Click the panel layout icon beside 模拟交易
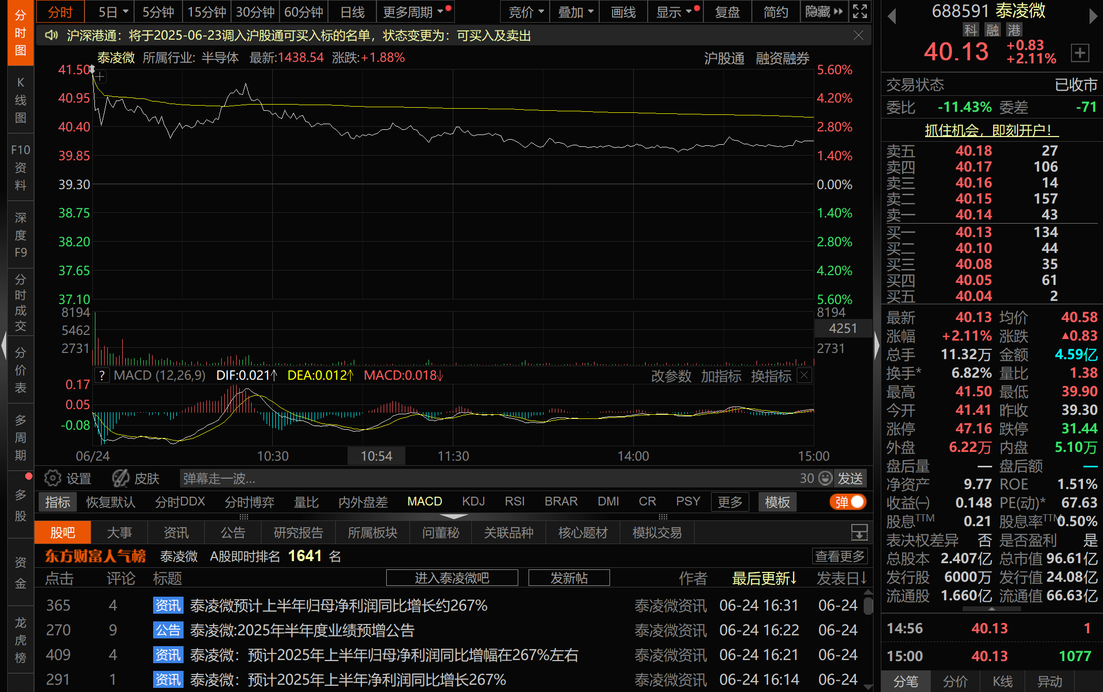 pos(859,532)
